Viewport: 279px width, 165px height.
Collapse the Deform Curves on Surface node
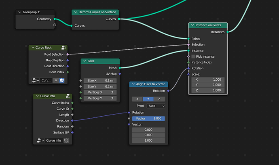tap(76, 12)
